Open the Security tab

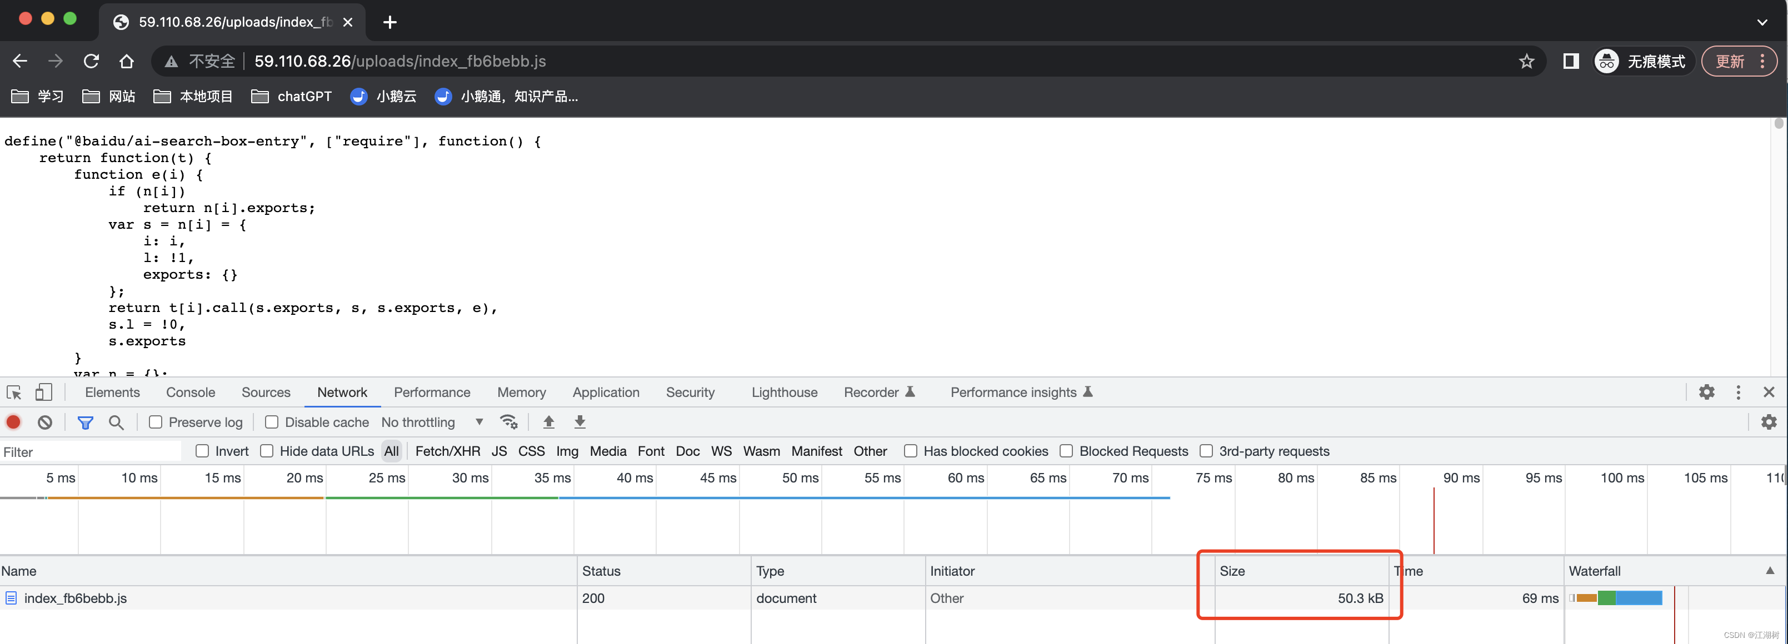tap(690, 393)
